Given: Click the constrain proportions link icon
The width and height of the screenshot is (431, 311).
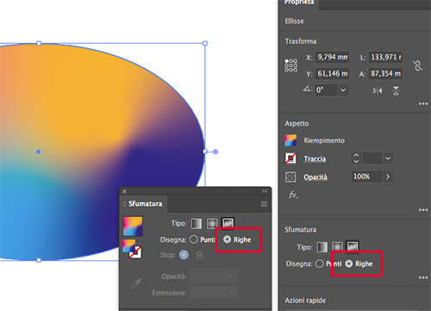Looking at the screenshot, I should click(x=418, y=65).
